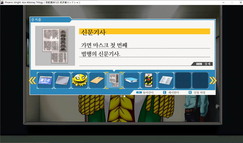This screenshot has height=143, width=243.
Task: Go to previous evidence page arrow
Action: pos(33,80)
